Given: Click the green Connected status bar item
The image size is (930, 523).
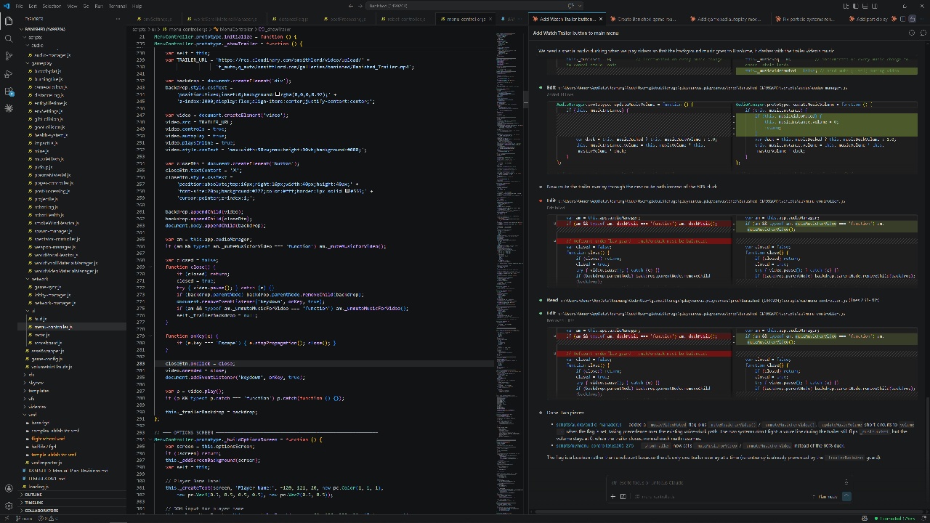Looking at the screenshot, I should pos(895,518).
